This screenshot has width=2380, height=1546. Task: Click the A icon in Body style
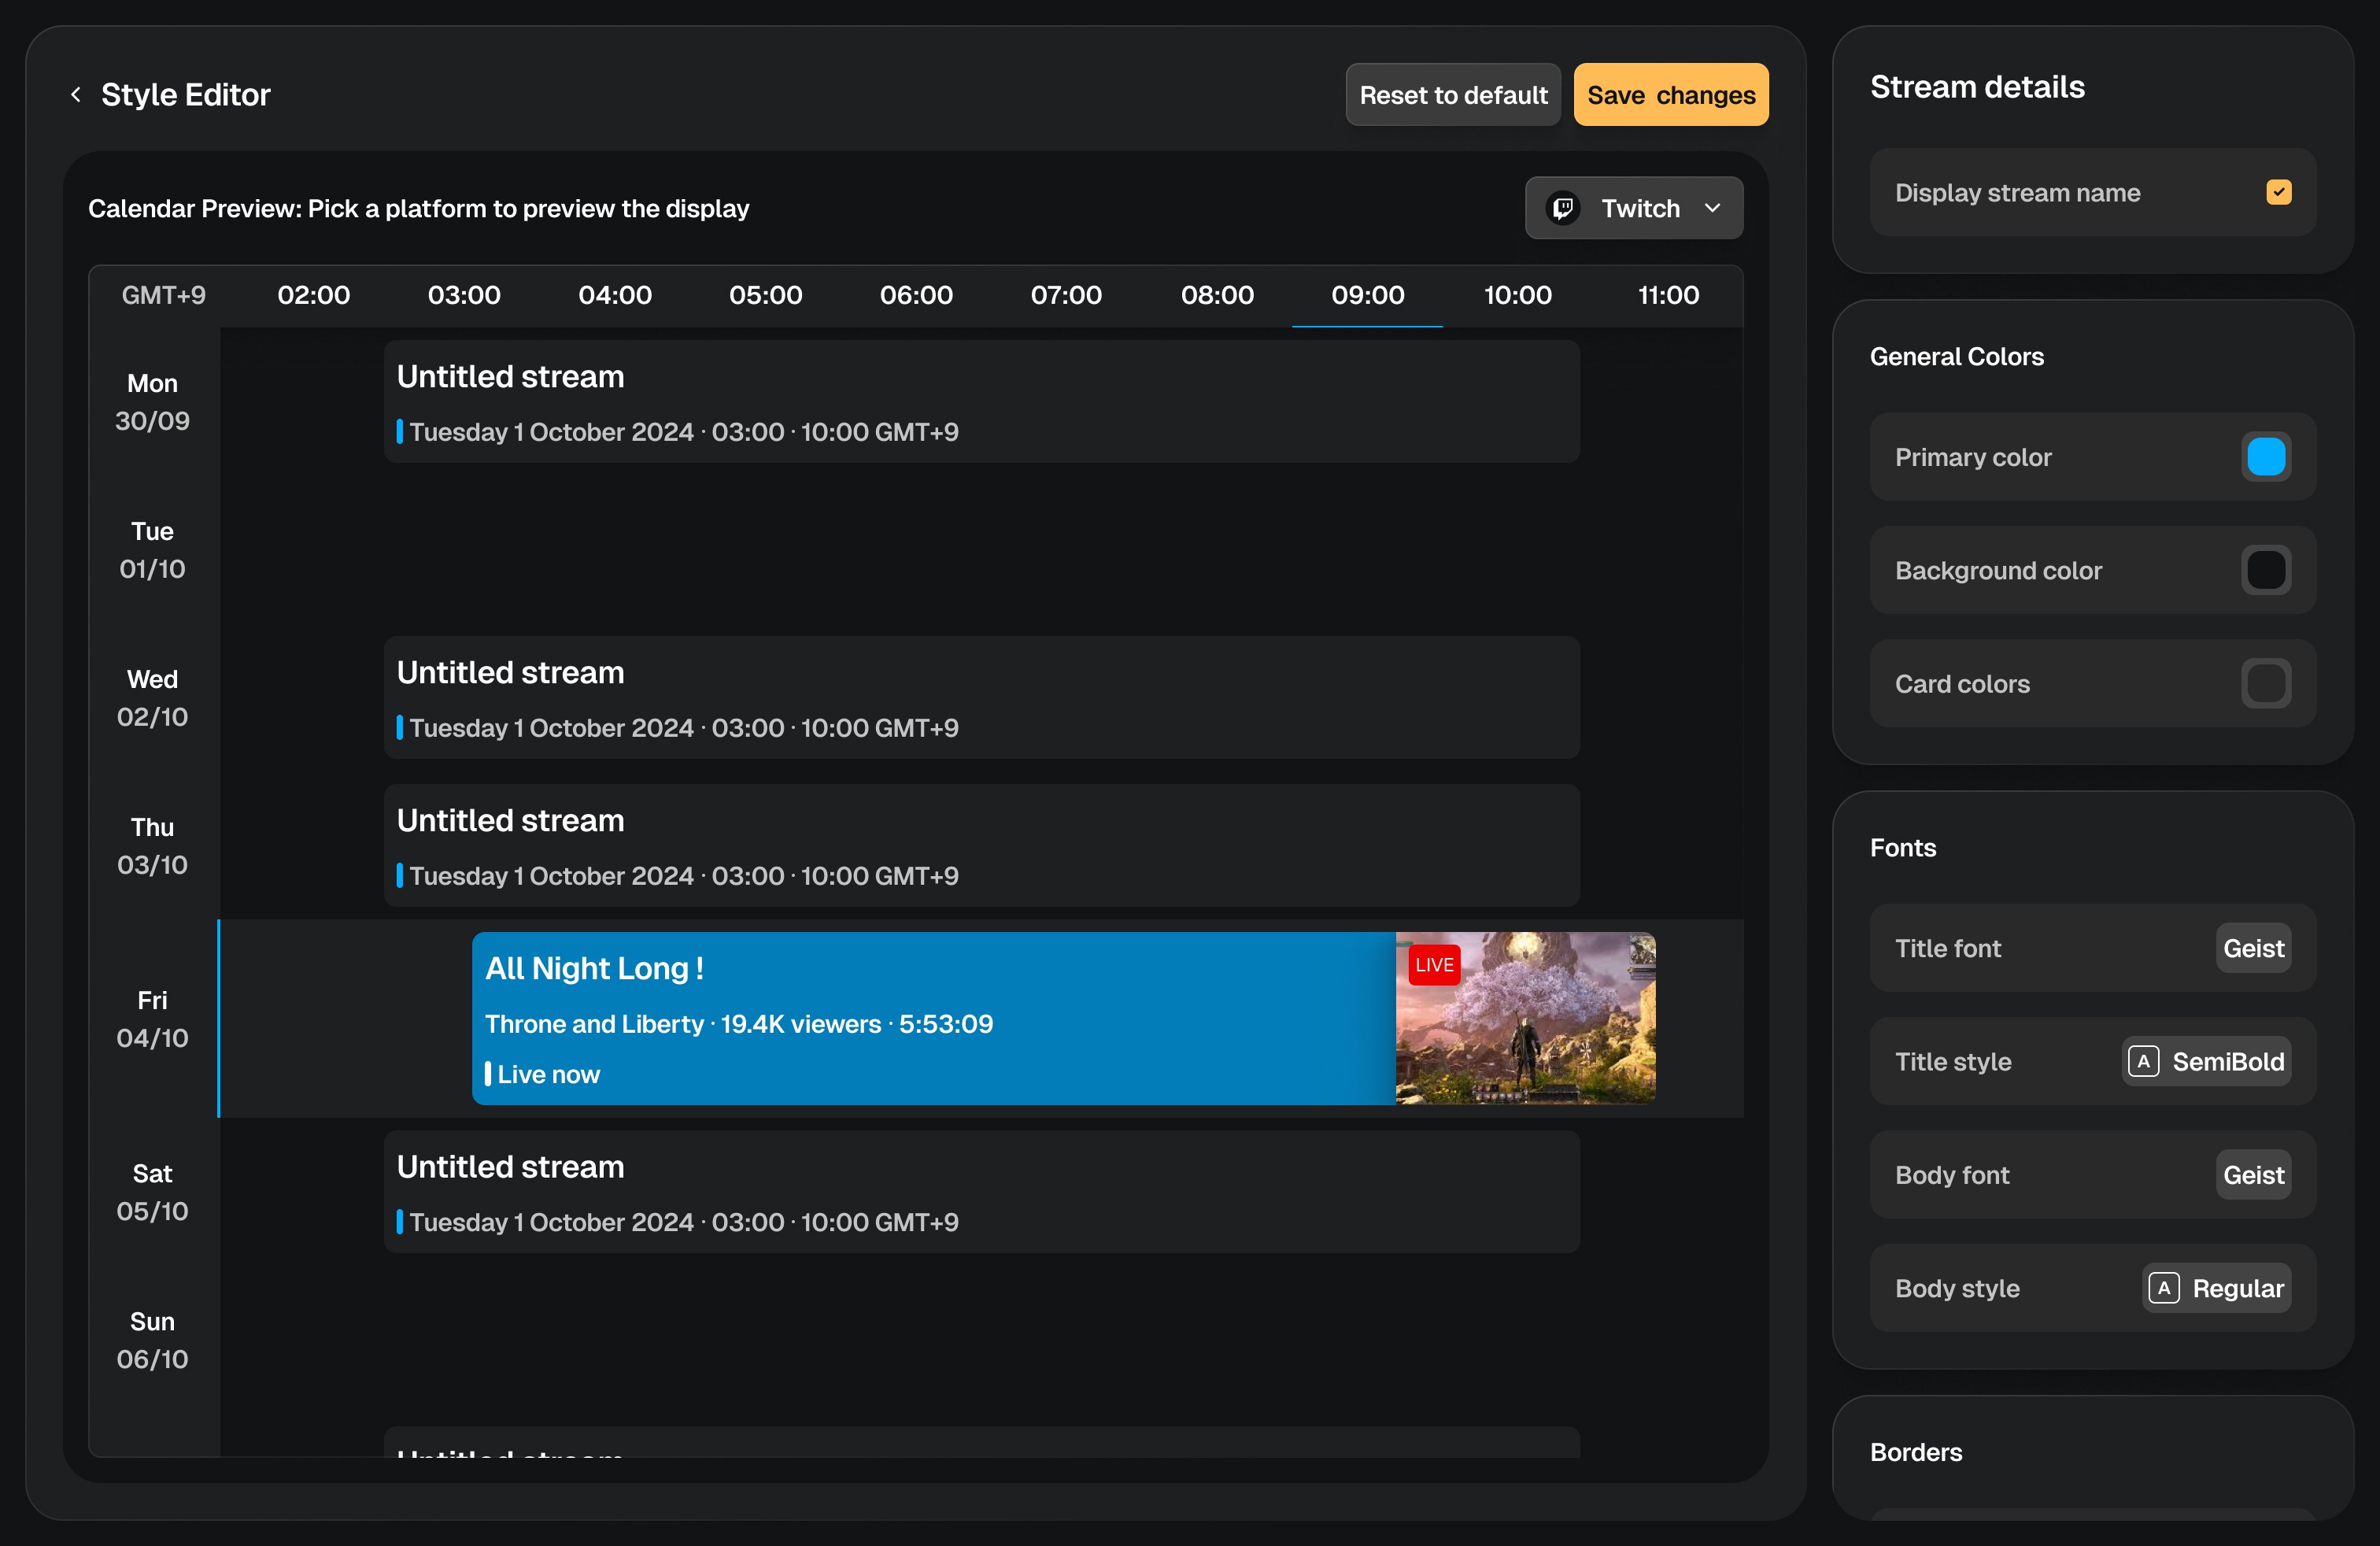tap(2163, 1288)
